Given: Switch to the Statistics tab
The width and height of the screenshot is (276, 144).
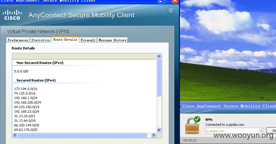Looking at the screenshot, I should (x=40, y=40).
